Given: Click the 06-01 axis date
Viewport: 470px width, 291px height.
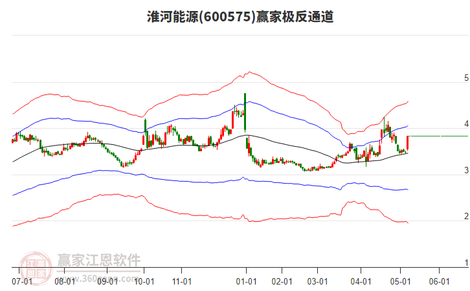Looking at the screenshot, I should coord(439,282).
